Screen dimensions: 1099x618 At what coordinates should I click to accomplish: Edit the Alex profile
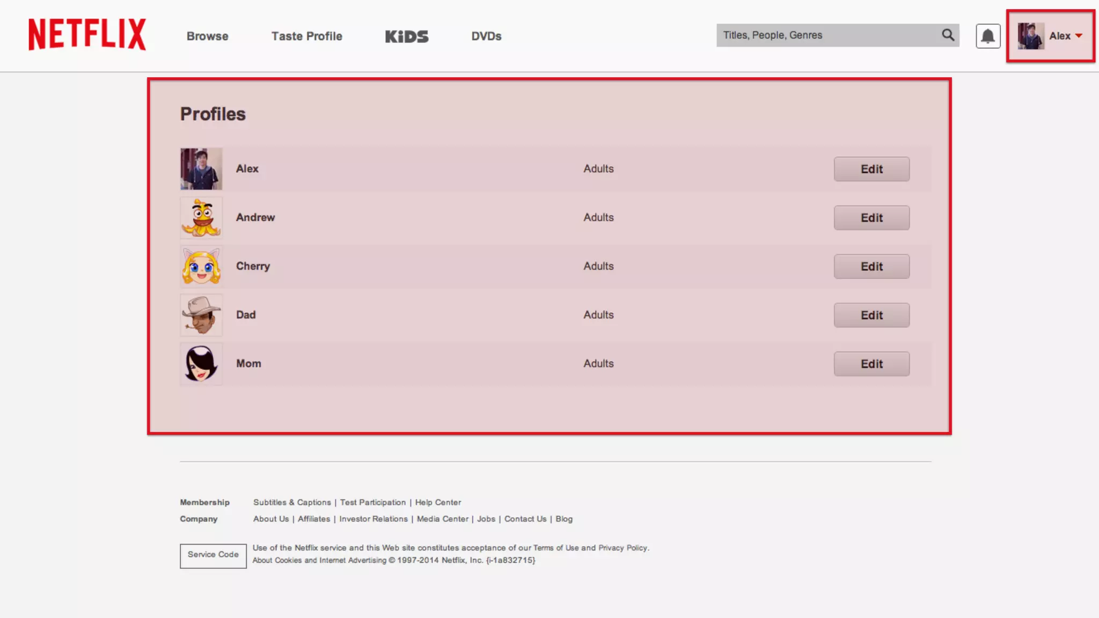(871, 169)
